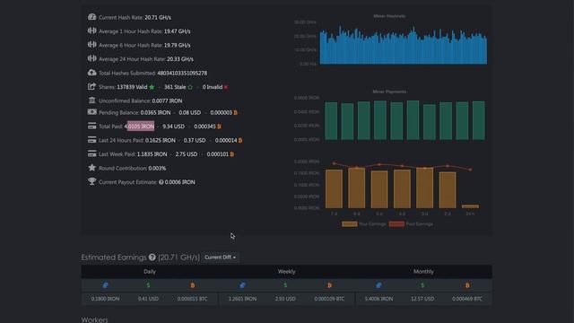Click the 0.003% Round Contribution value

[158, 168]
